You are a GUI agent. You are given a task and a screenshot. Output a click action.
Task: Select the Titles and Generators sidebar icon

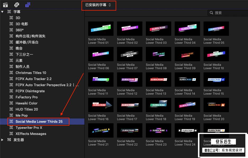(28, 5)
